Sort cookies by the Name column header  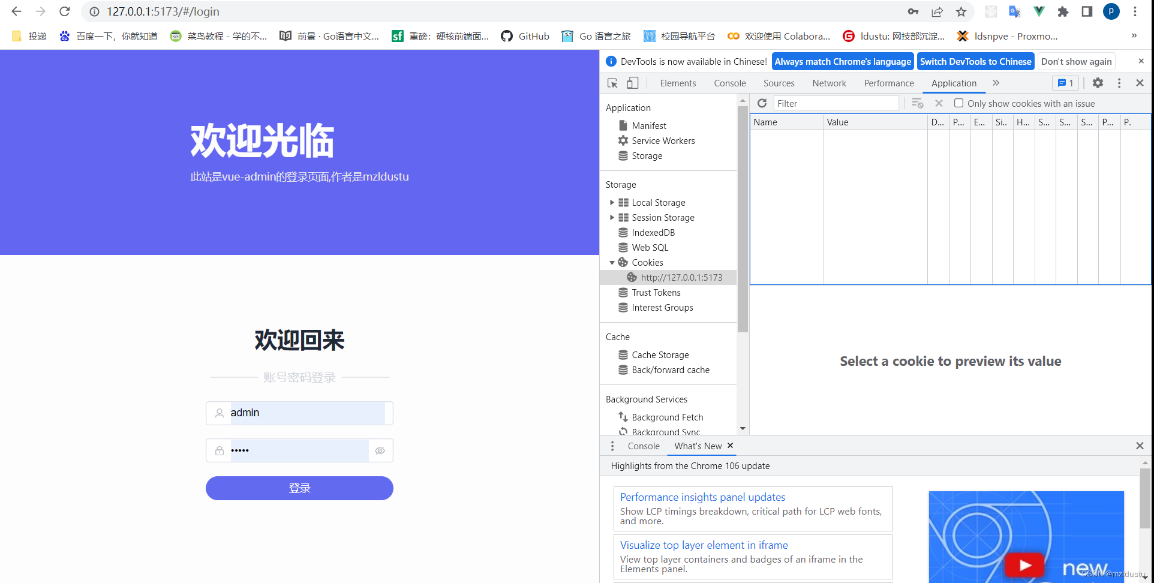pyautogui.click(x=786, y=122)
